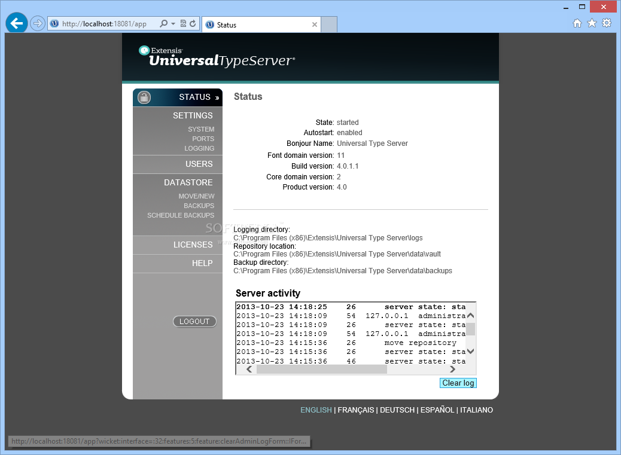Open SCHEDULE BACKUPS page
This screenshot has height=455, width=621.
(x=181, y=215)
